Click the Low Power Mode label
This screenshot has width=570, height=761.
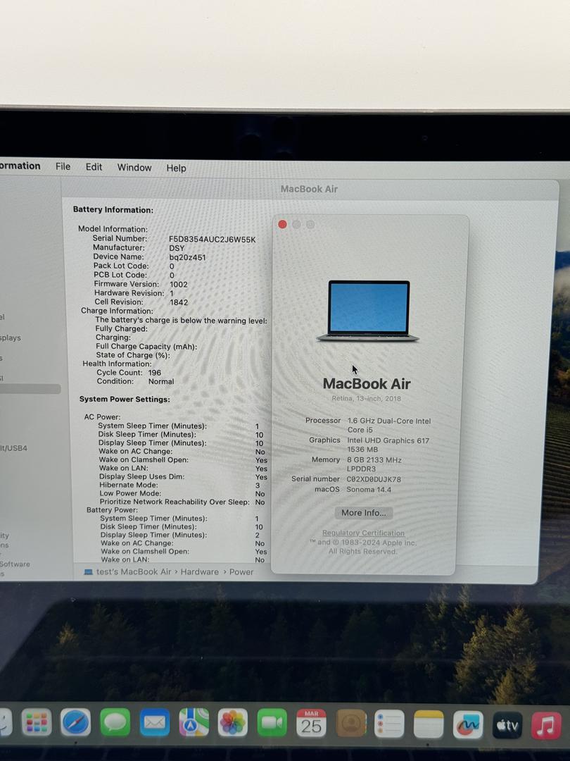pyautogui.click(x=130, y=493)
